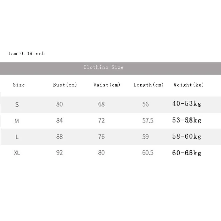This screenshot has height=221, width=221.
Task: Click the Waist(cm) column header
Action: (x=107, y=85)
